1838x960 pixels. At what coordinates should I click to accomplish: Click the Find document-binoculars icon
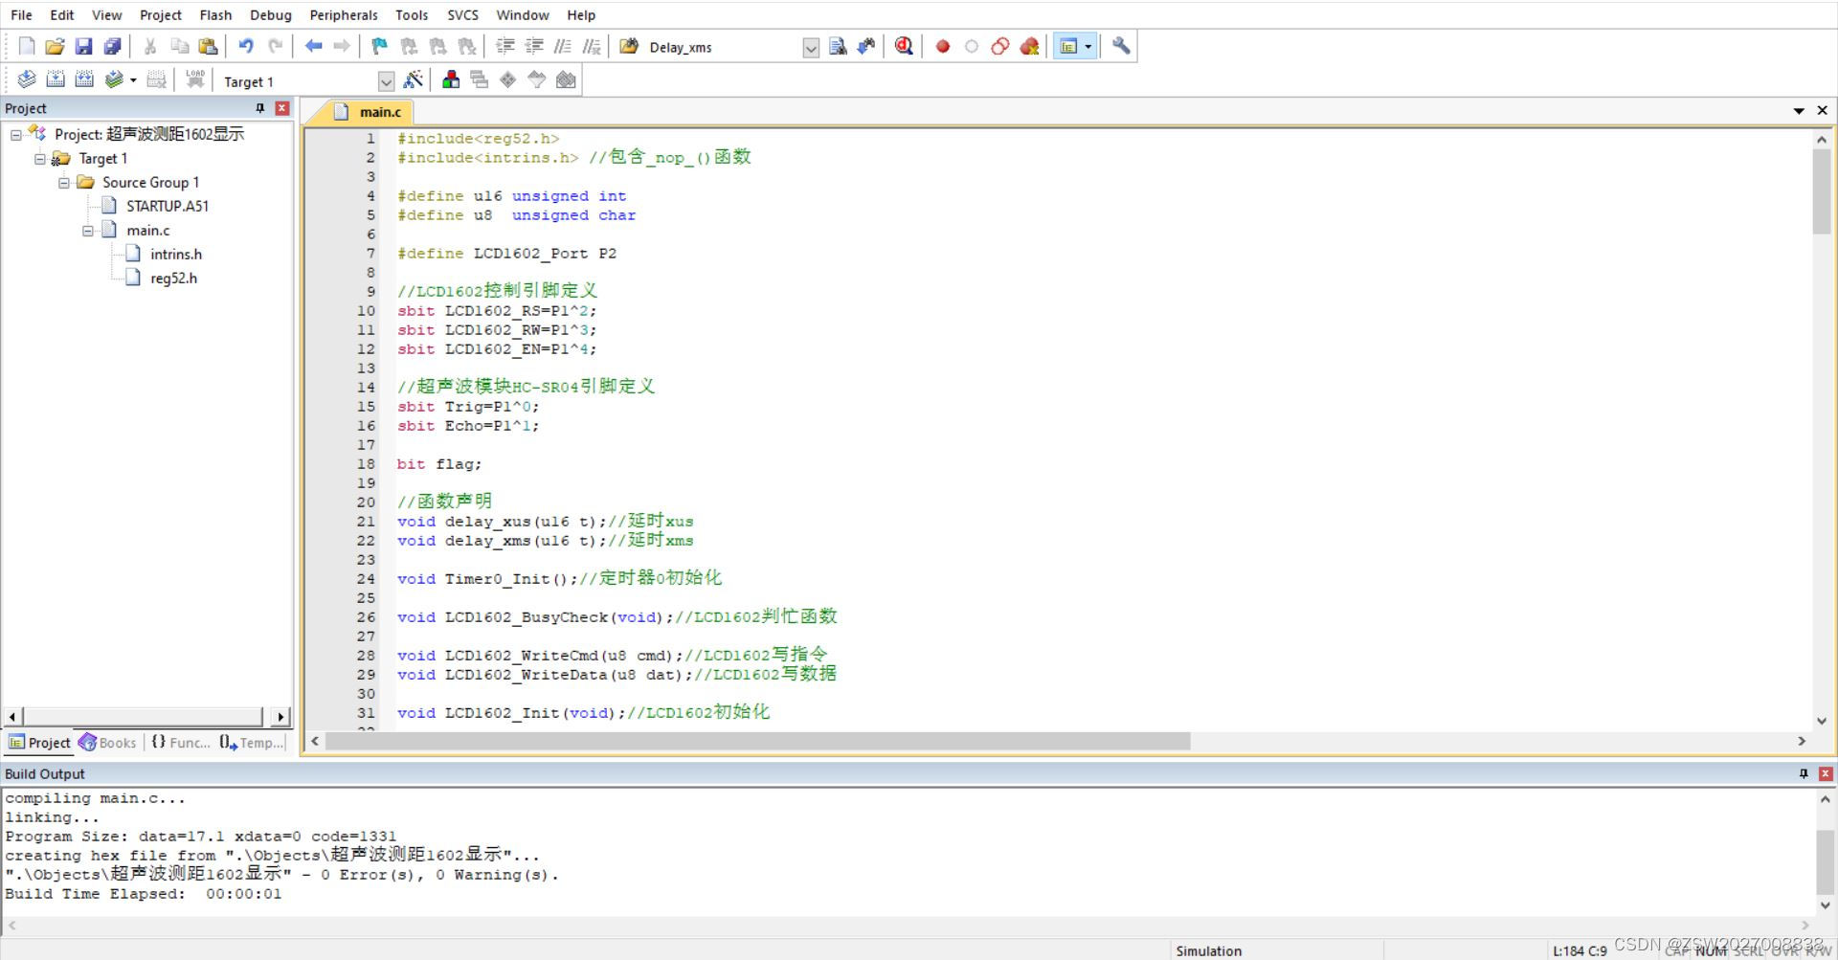tap(838, 46)
